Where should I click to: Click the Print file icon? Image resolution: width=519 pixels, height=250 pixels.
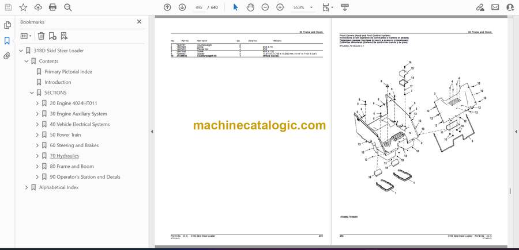tap(53, 7)
